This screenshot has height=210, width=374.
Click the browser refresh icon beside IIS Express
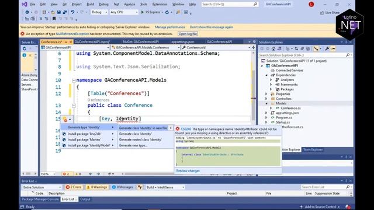click(x=167, y=12)
